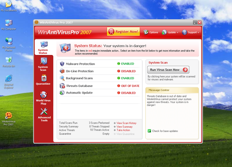
Task: Expand the Support dropdown menu
Action: (x=191, y=32)
